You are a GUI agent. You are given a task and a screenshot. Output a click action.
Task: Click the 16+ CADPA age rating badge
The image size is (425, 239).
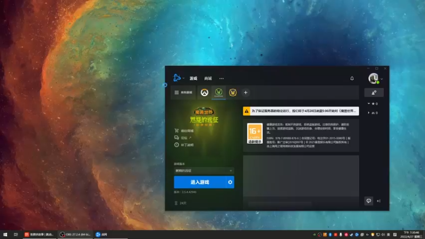tap(254, 133)
